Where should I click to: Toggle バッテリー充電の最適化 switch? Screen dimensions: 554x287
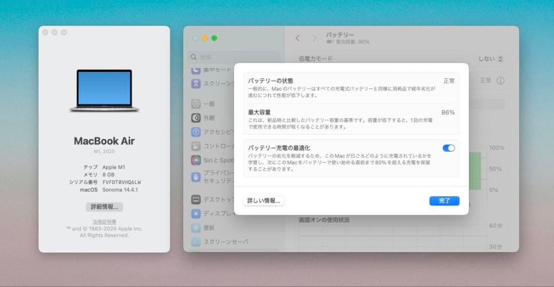(448, 148)
